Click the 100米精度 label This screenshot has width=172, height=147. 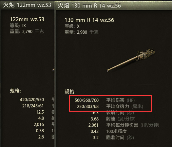(x=116, y=131)
